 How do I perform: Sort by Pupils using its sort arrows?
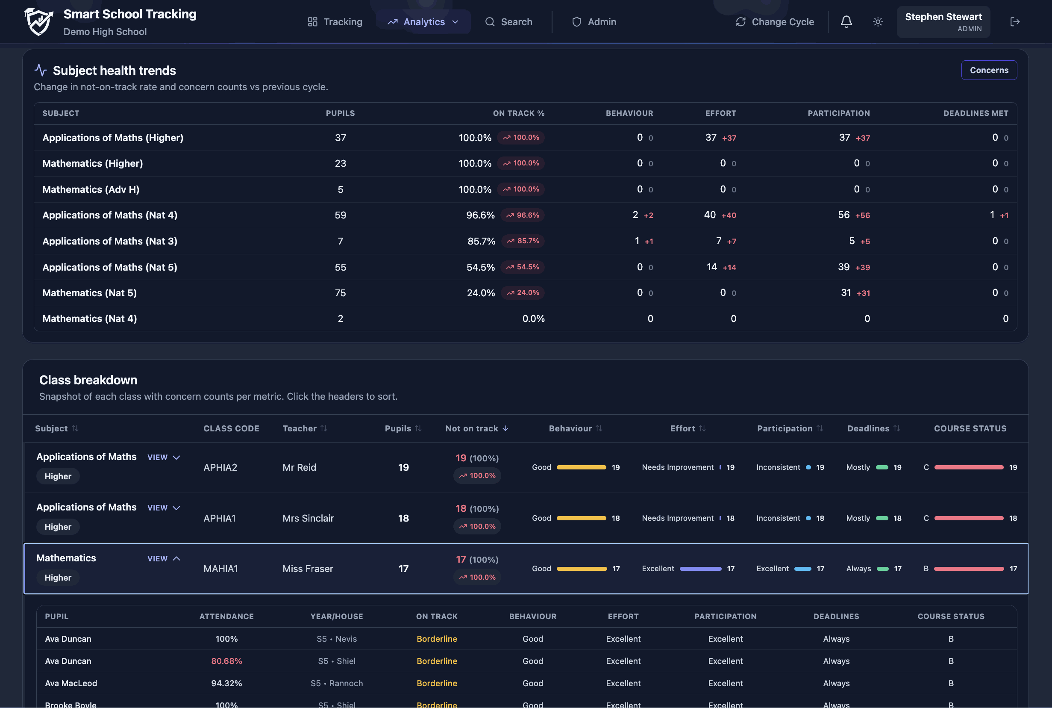pyautogui.click(x=418, y=428)
